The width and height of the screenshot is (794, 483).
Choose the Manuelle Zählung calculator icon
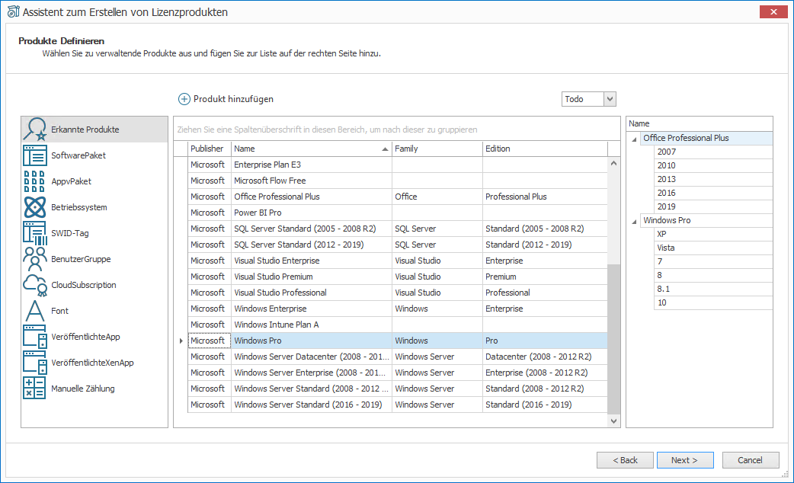35,389
